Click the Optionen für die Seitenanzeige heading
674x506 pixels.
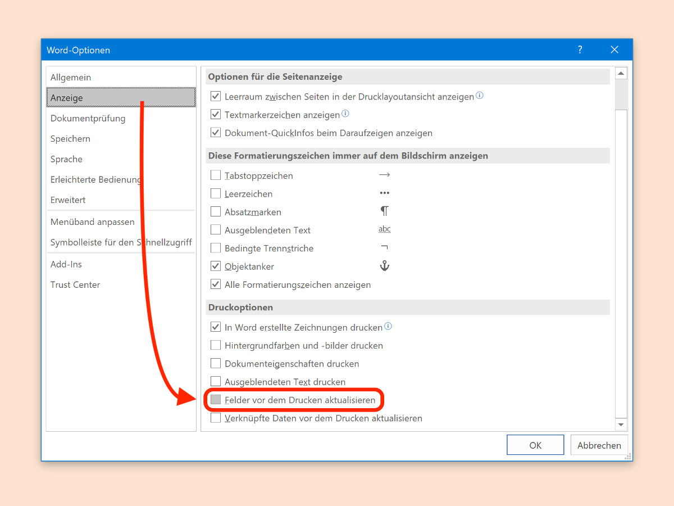(275, 76)
